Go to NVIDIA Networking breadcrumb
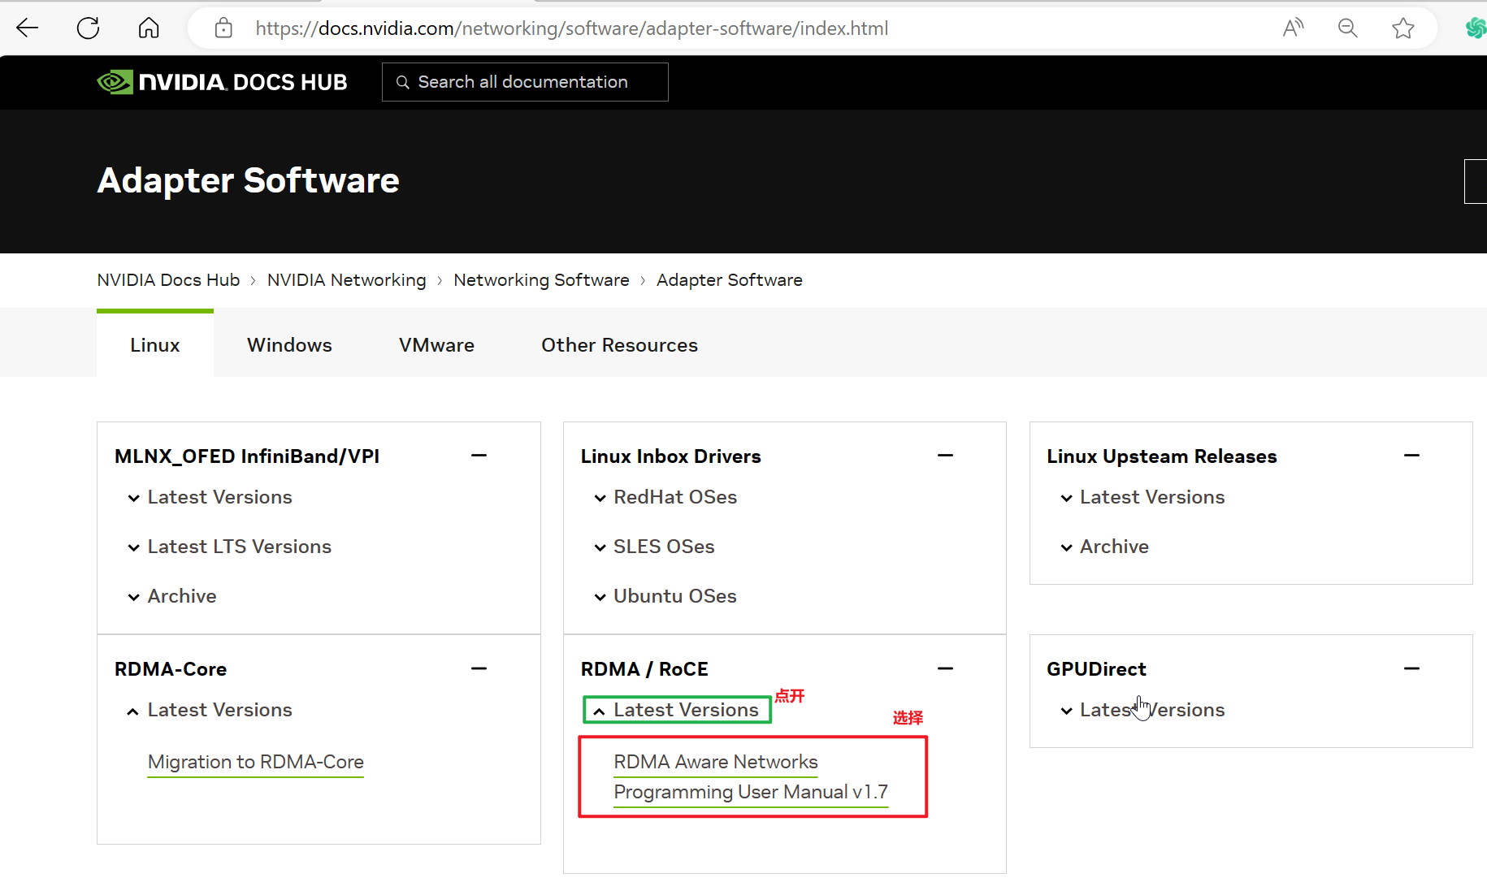1487x895 pixels. [347, 280]
